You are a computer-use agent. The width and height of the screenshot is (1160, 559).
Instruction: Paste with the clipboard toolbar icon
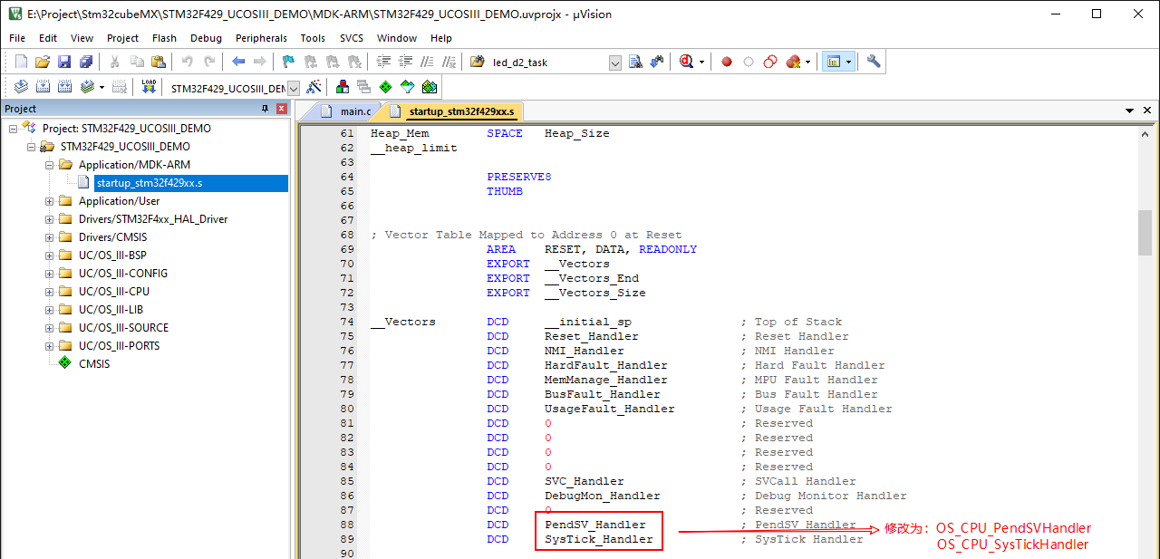click(x=159, y=62)
